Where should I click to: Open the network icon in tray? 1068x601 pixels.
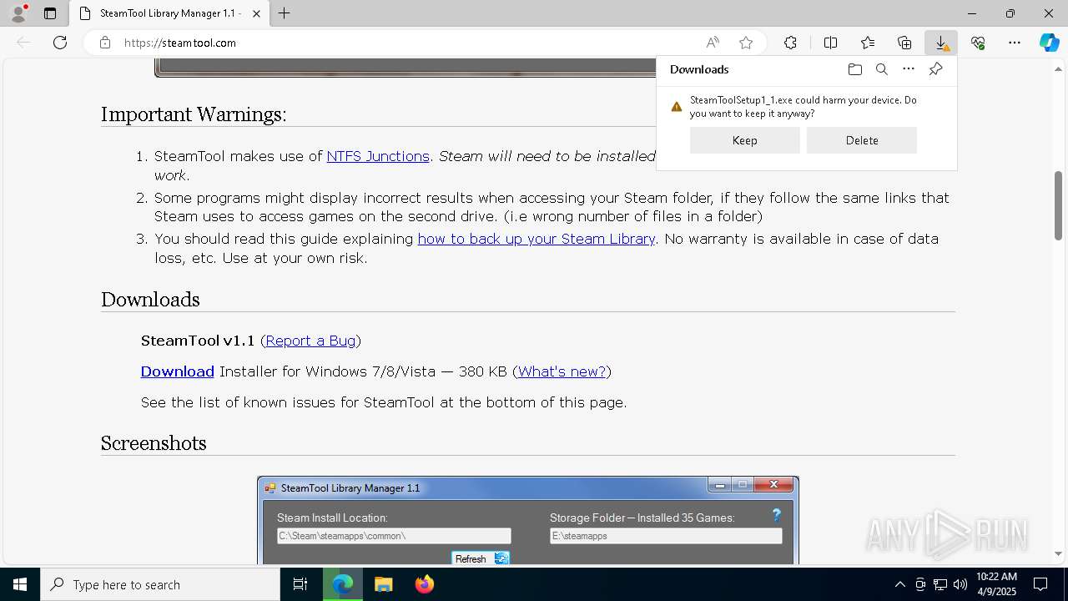[x=940, y=584]
